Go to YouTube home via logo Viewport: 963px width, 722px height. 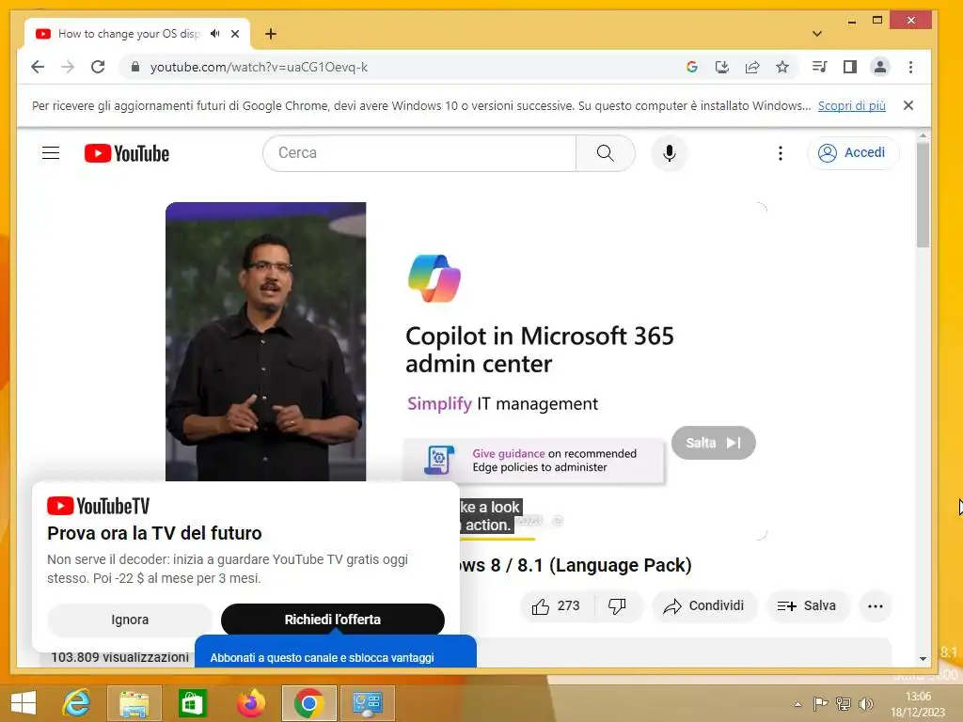click(x=127, y=153)
